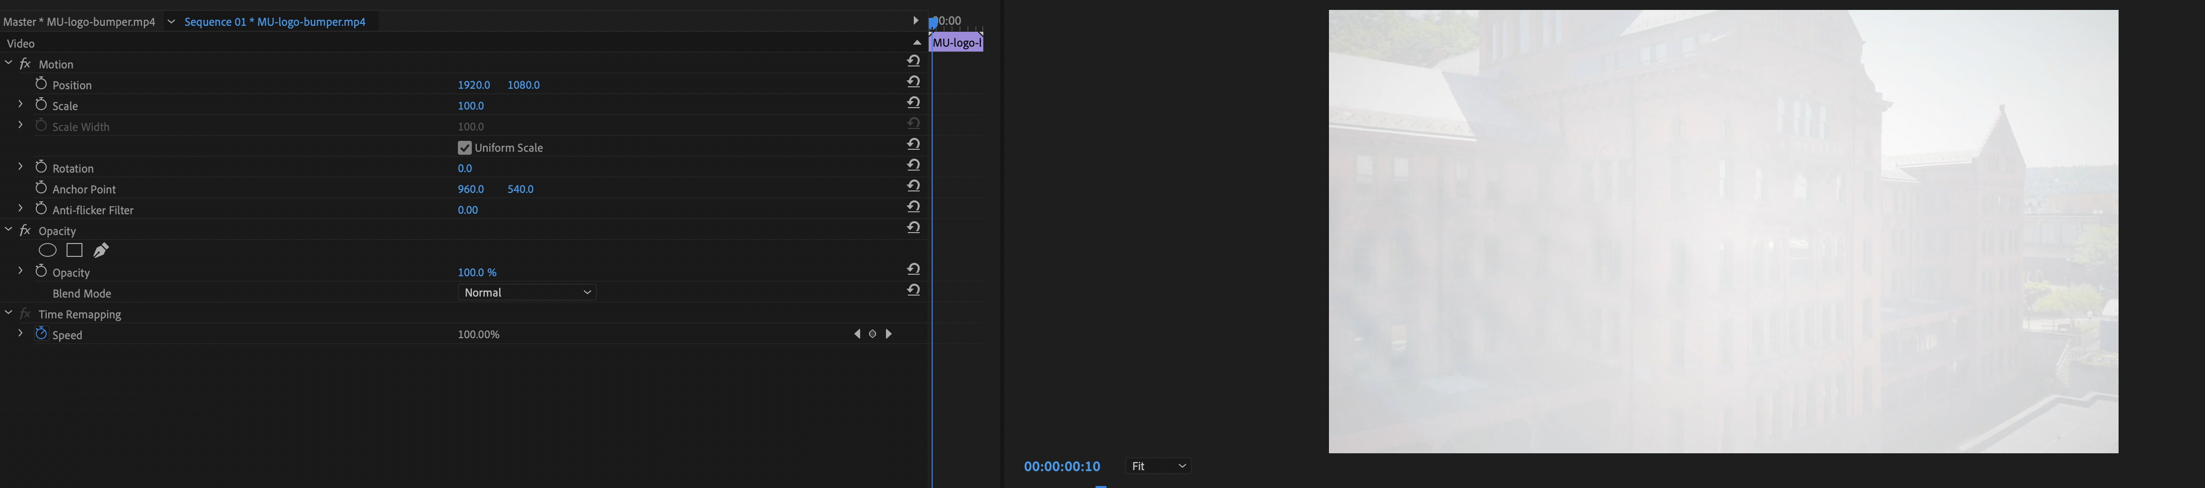Toggle the Rotation animation stopwatch
This screenshot has width=2205, height=488.
pyautogui.click(x=41, y=167)
